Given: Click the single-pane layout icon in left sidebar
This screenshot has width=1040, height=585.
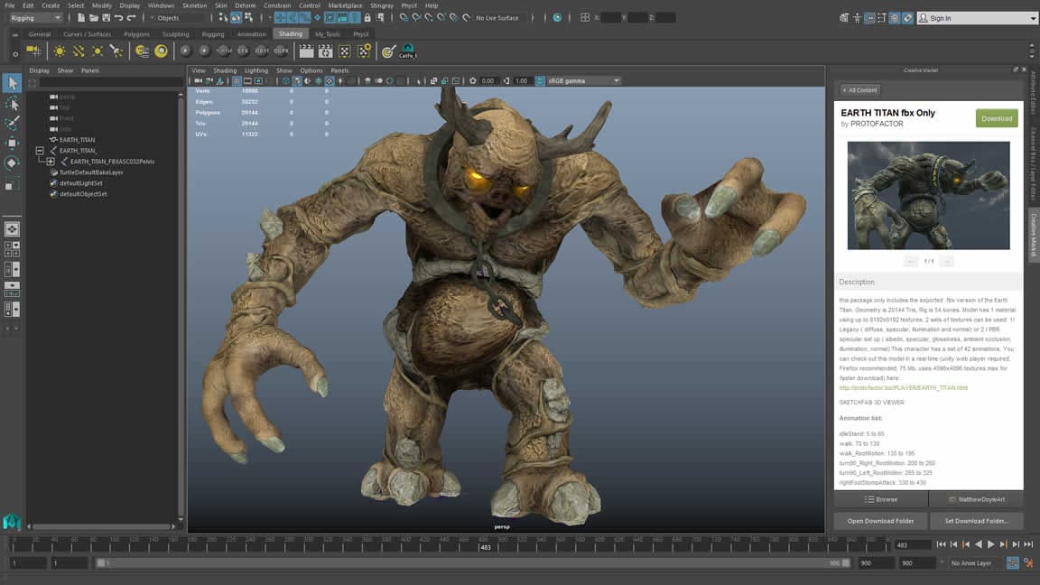Looking at the screenshot, I should click(12, 228).
